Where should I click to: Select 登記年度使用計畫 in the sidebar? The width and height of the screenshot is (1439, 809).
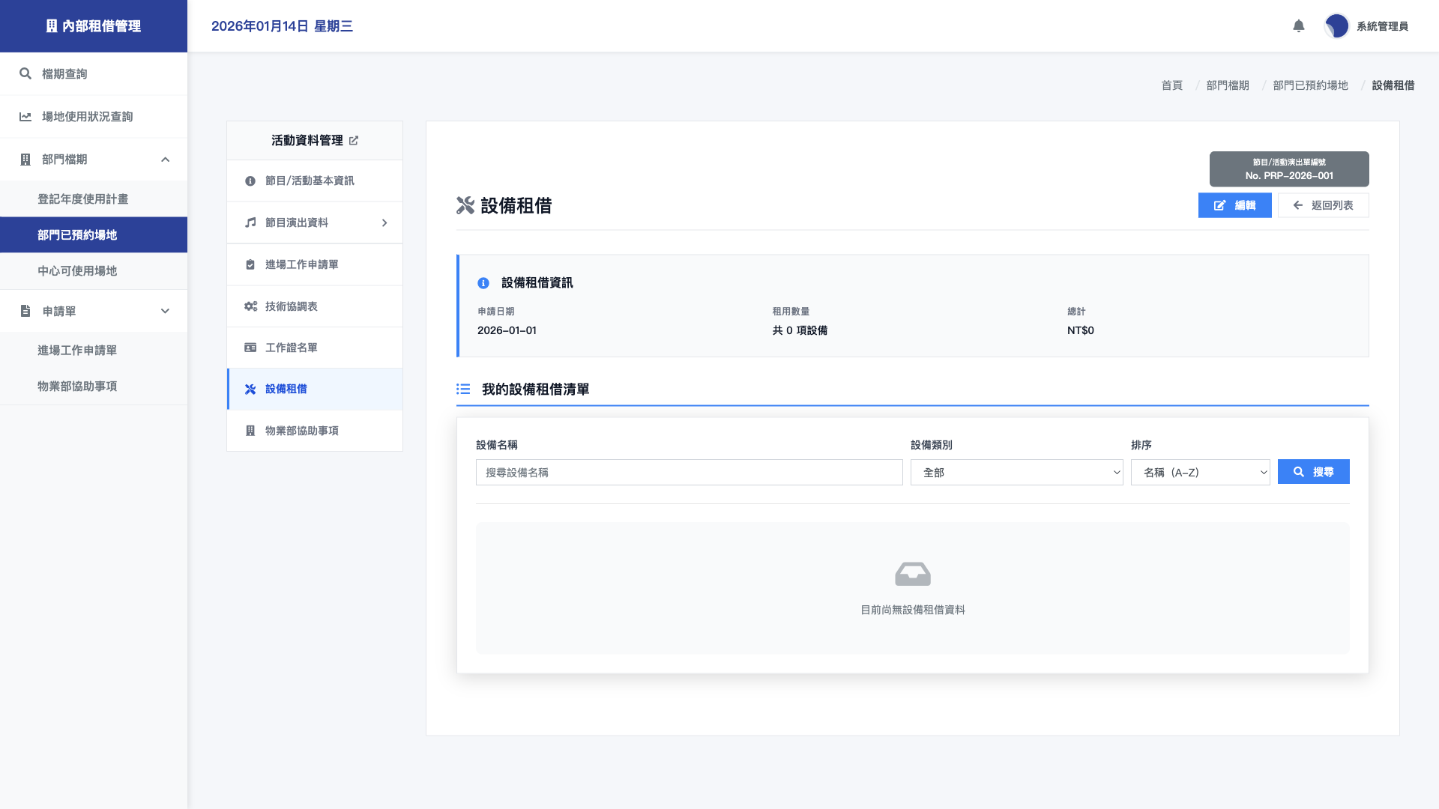(x=82, y=199)
